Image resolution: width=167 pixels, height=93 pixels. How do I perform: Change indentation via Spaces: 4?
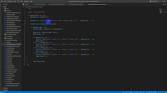pos(131,92)
